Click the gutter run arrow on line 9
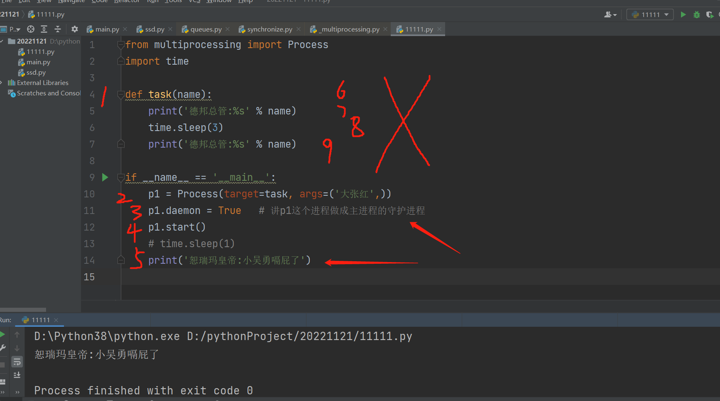The height and width of the screenshot is (401, 720). tap(105, 177)
